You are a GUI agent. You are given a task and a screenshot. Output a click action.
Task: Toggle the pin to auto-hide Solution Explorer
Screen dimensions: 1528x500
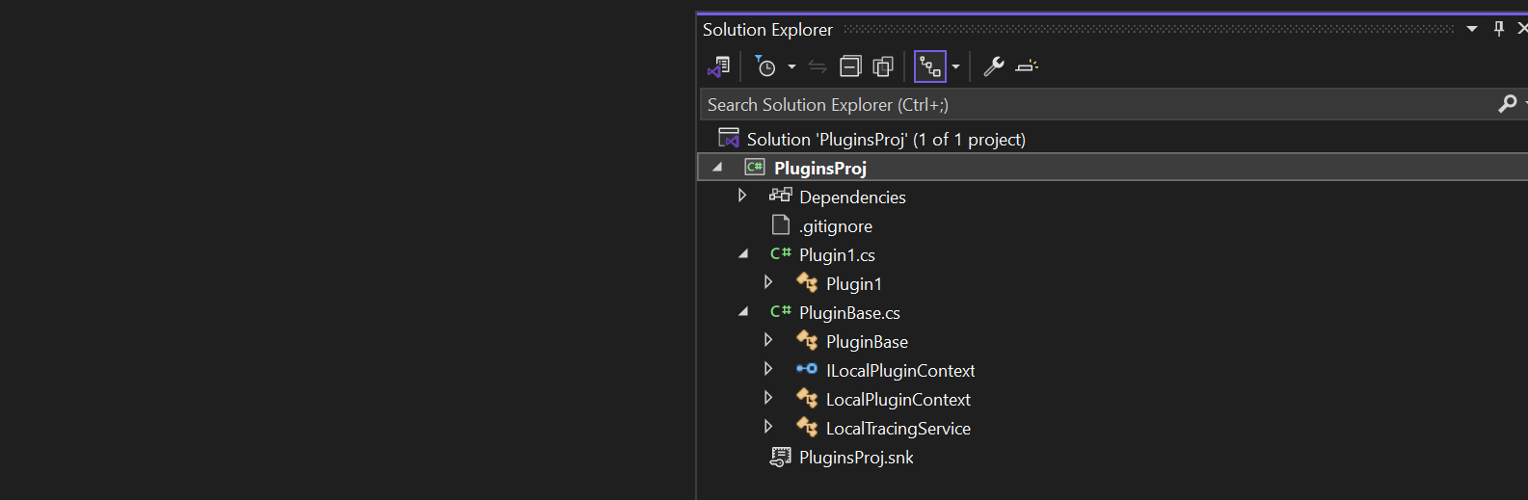[1498, 29]
